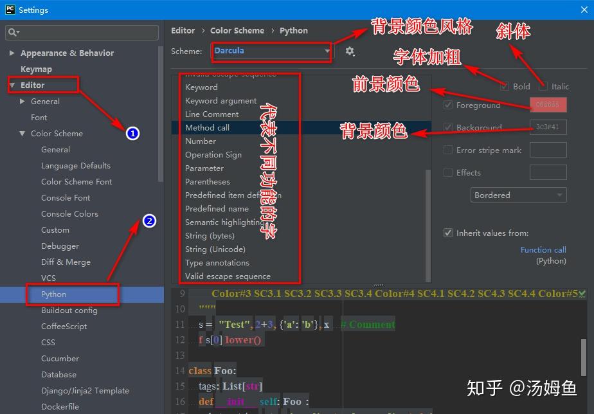The width and height of the screenshot is (594, 414).
Task: Uncheck the Foreground option
Action: 447,105
